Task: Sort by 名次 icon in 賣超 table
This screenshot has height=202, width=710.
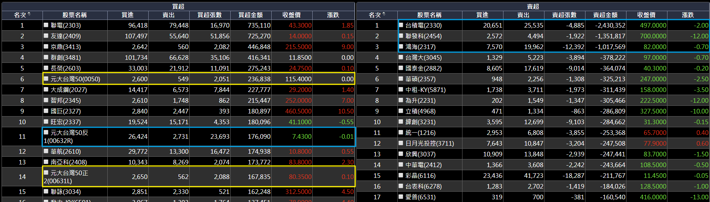Action: 384,15
